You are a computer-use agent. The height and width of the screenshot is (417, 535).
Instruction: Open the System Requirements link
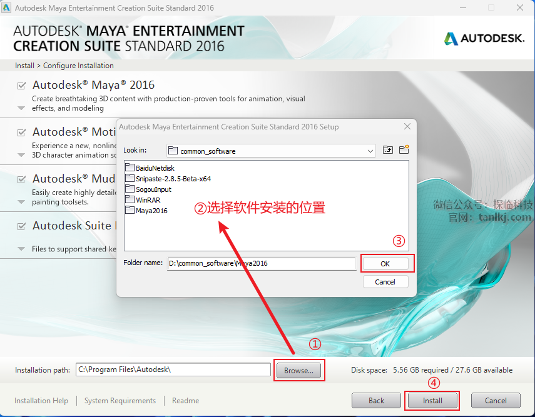click(x=120, y=401)
